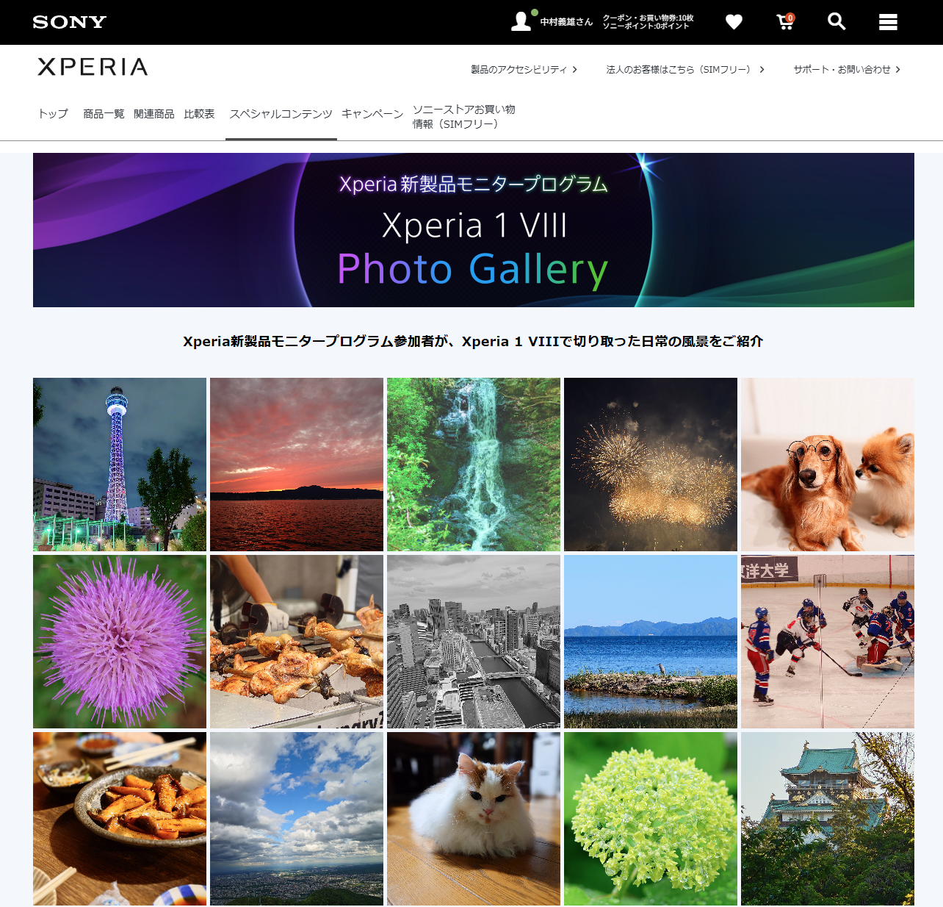Image resolution: width=943 pixels, height=907 pixels.
Task: Click user name 中村義雄さん
Action: point(566,22)
